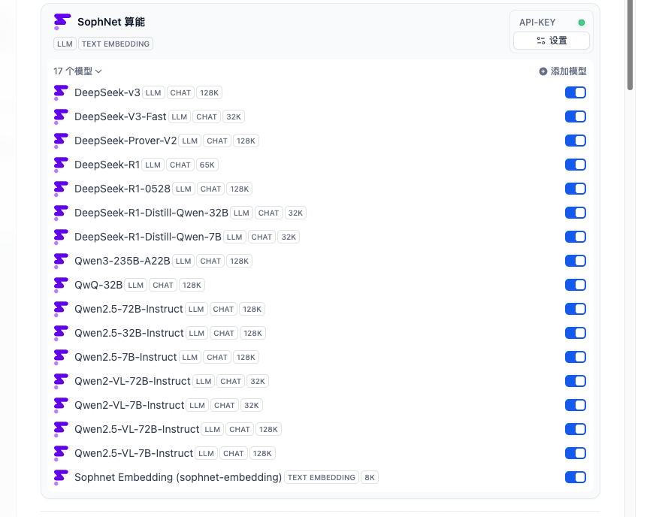Disable the Qwen2-VL-7B-Instruct toggle

tap(575, 405)
